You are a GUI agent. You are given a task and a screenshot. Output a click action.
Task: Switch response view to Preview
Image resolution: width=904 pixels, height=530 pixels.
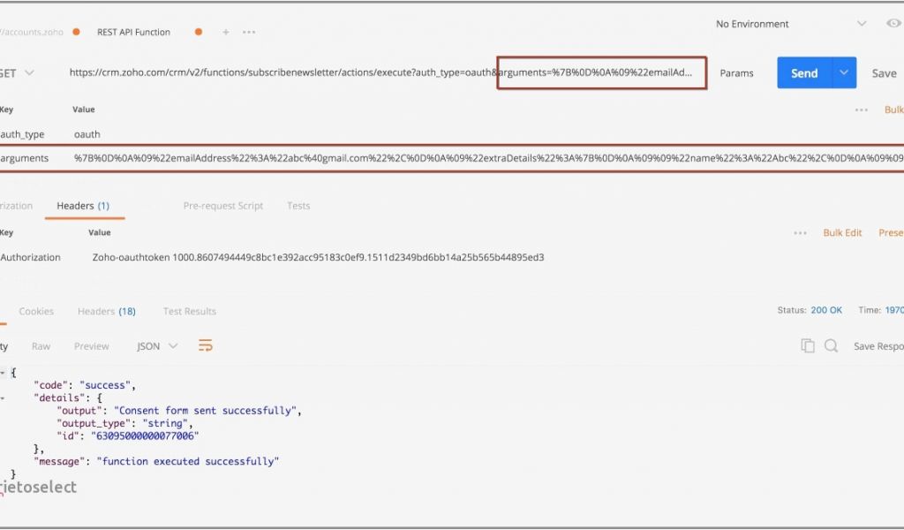91,346
